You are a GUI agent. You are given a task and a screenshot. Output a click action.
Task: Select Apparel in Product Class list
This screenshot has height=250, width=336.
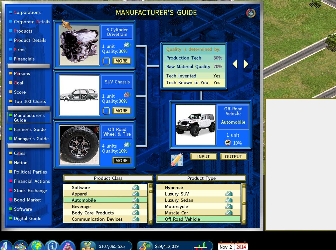tap(105, 194)
